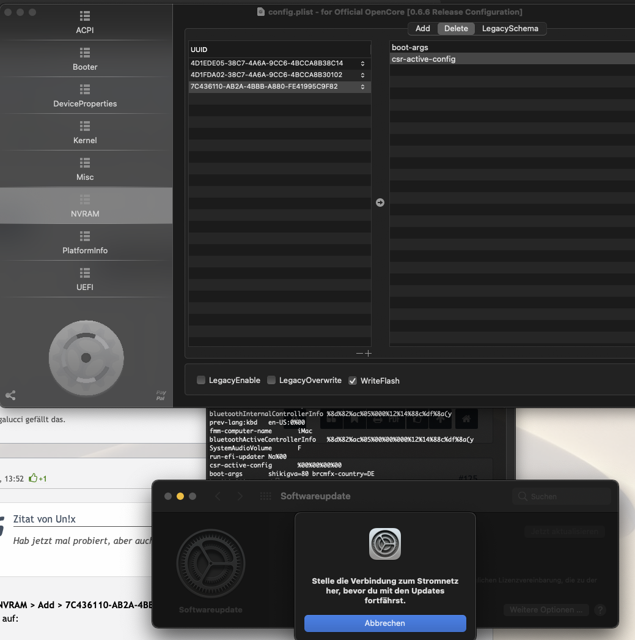Click the UUID column header
The height and width of the screenshot is (640, 635).
tap(279, 50)
